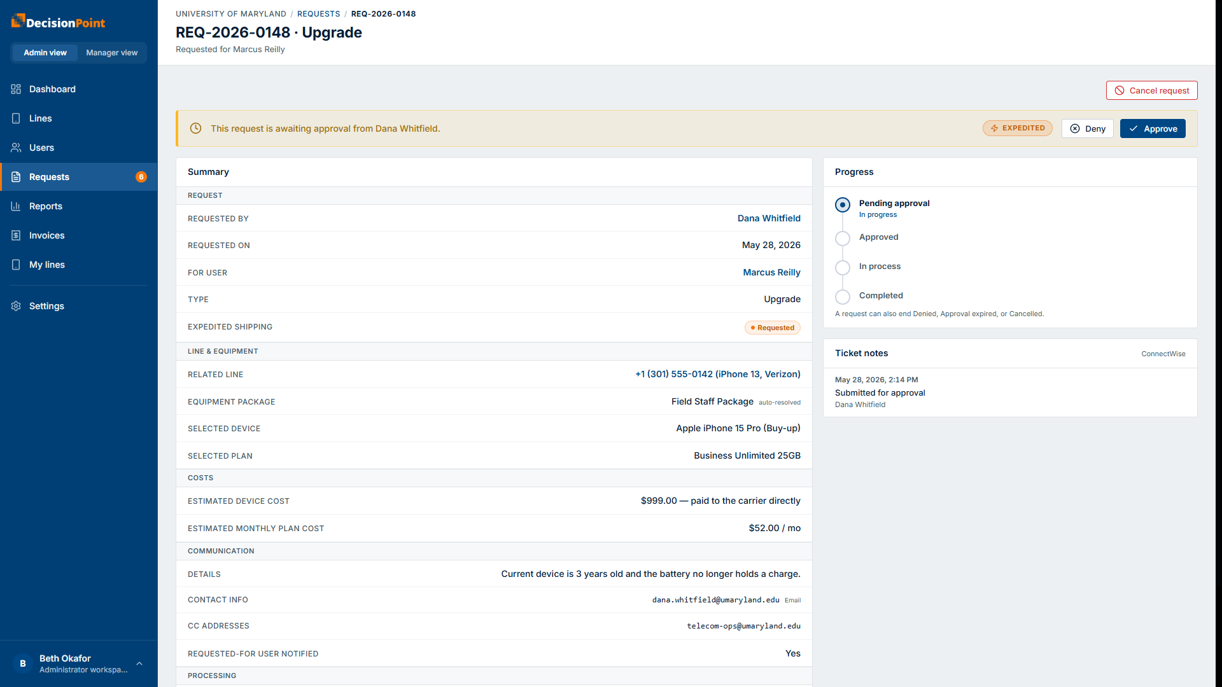Click the Invoices receipt icon
This screenshot has width=1222, height=687.
(16, 235)
